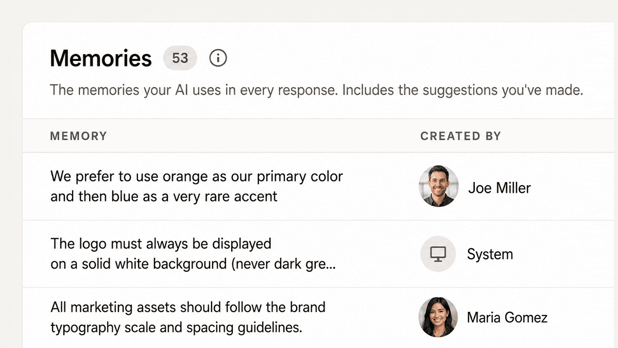This screenshot has height=348, width=618.
Task: Select the Maria Gomez creator name
Action: coord(507,318)
